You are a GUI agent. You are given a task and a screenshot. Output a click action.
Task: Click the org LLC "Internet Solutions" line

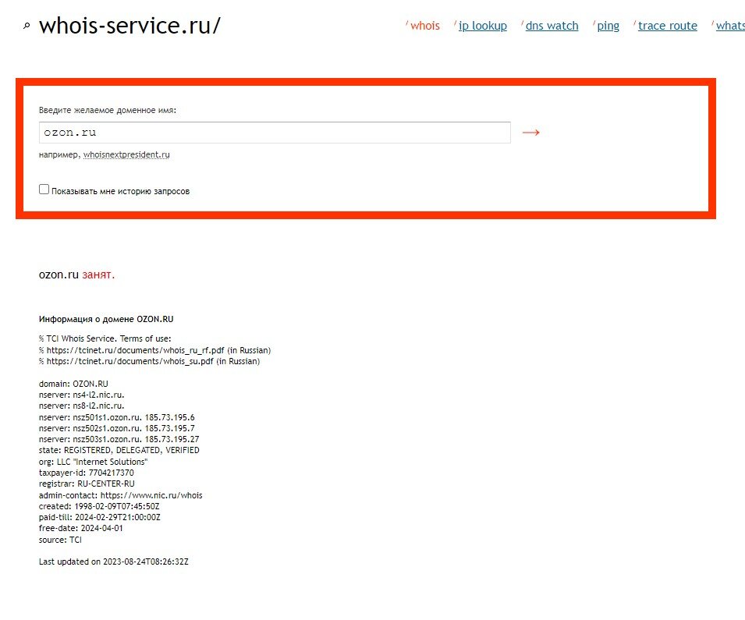tap(93, 462)
